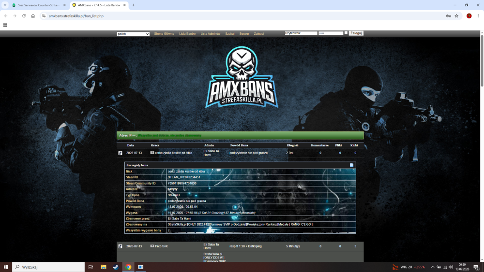Open Windows Start menu
This screenshot has height=272, width=484.
(6, 267)
